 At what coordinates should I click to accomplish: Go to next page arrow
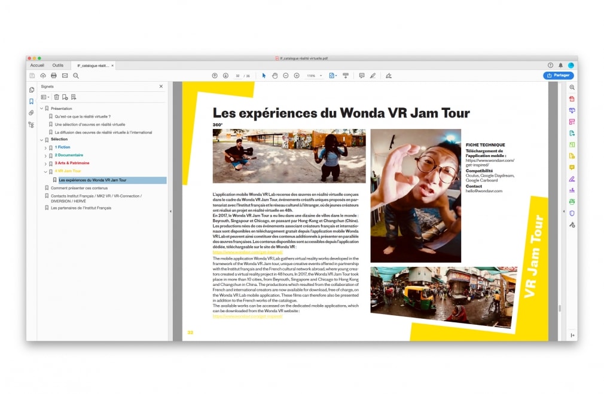tap(225, 76)
